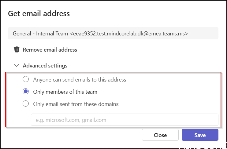Collapse the Advanced settings chevron arrow
The height and width of the screenshot is (149, 227).
pyautogui.click(x=16, y=66)
